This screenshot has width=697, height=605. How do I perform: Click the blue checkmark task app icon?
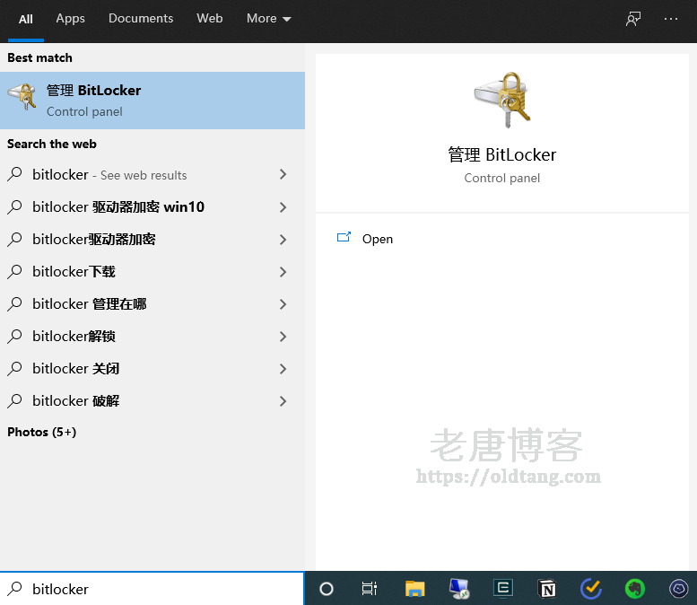(x=591, y=589)
